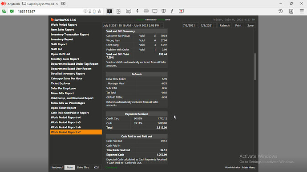Image resolution: width=307 pixels, height=172 pixels.
Task: Expand the work period range dropdown
Action: [x=162, y=25]
